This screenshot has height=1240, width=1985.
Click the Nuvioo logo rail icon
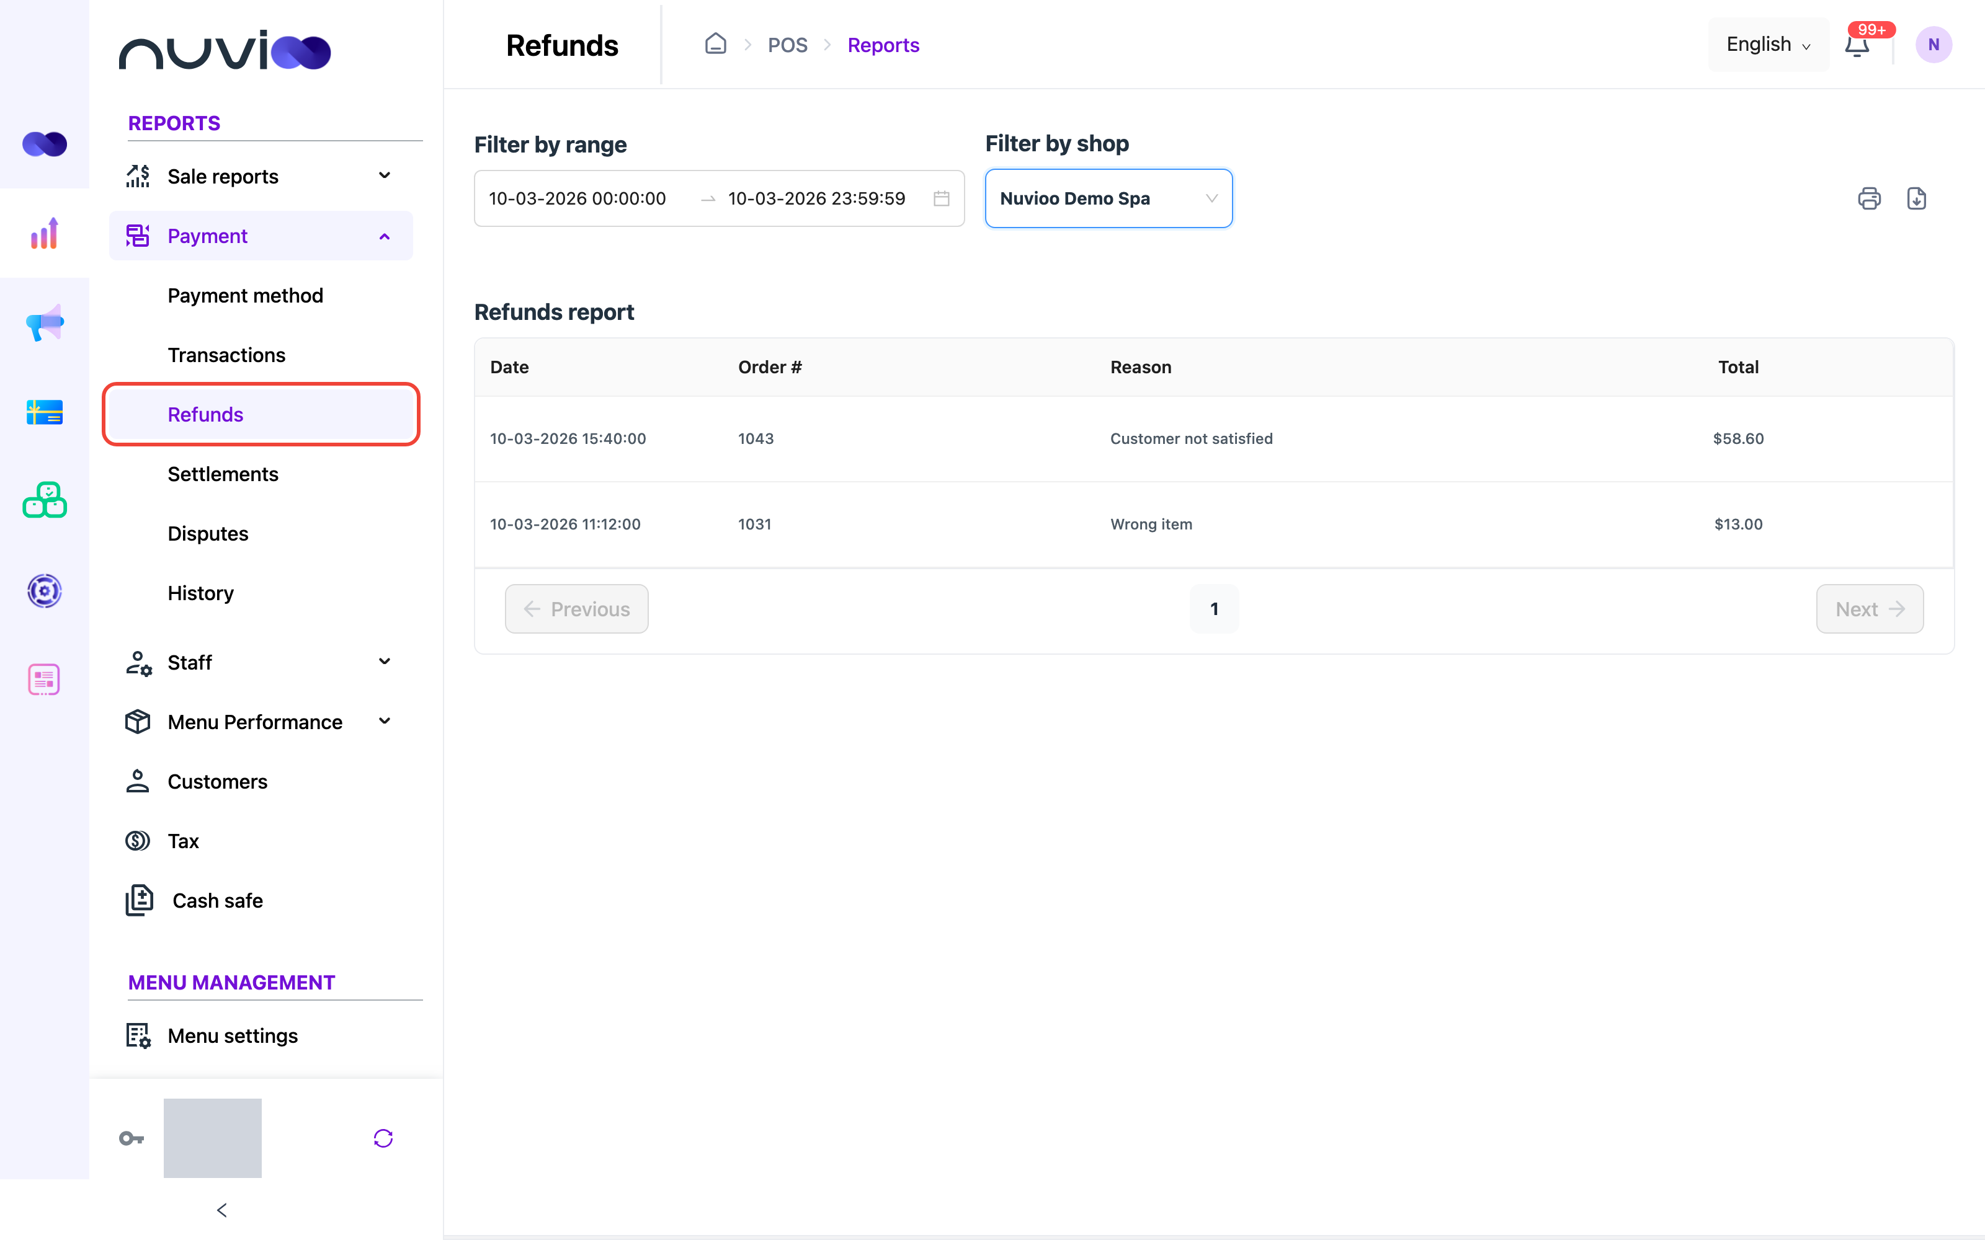(x=44, y=144)
